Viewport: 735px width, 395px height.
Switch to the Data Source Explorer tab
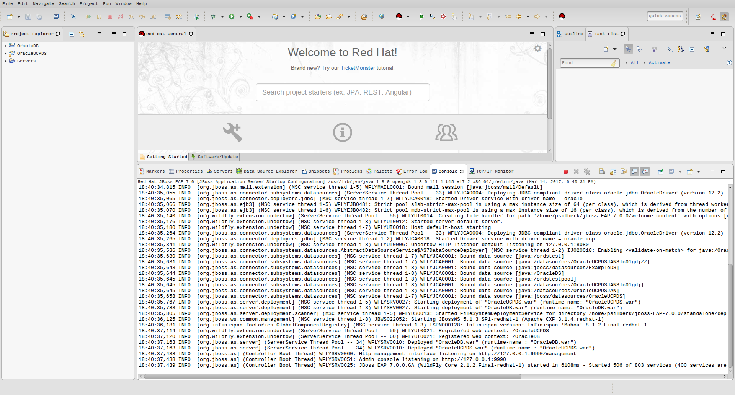267,171
